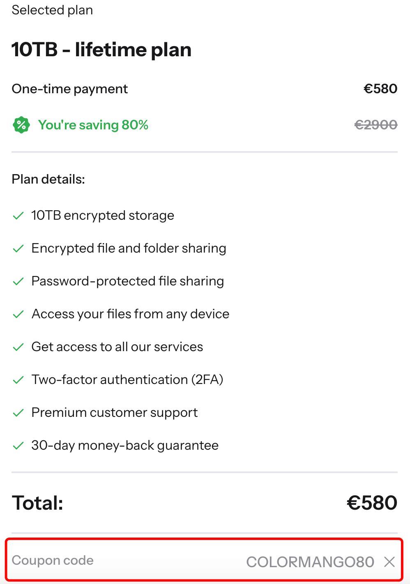Click the green percent savings badge icon
Image resolution: width=410 pixels, height=584 pixels.
click(x=21, y=124)
